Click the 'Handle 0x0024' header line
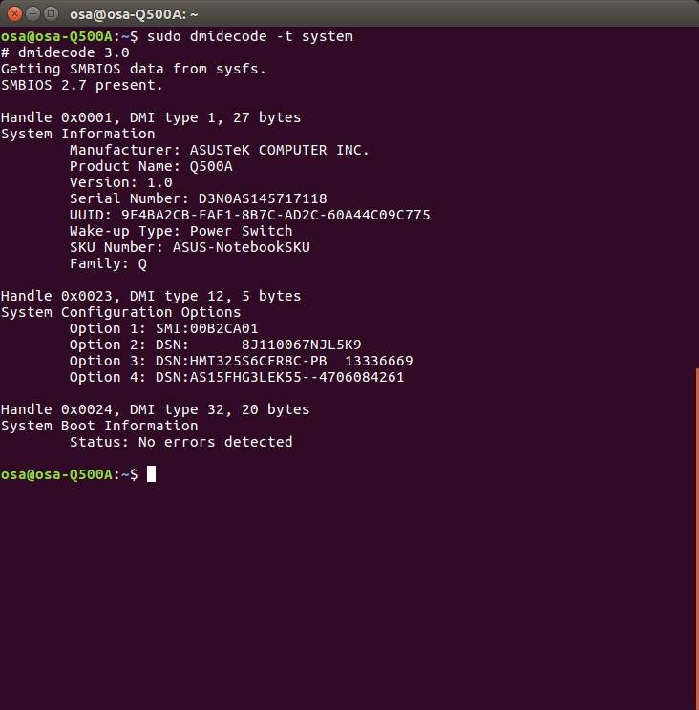This screenshot has width=699, height=710. [x=155, y=409]
